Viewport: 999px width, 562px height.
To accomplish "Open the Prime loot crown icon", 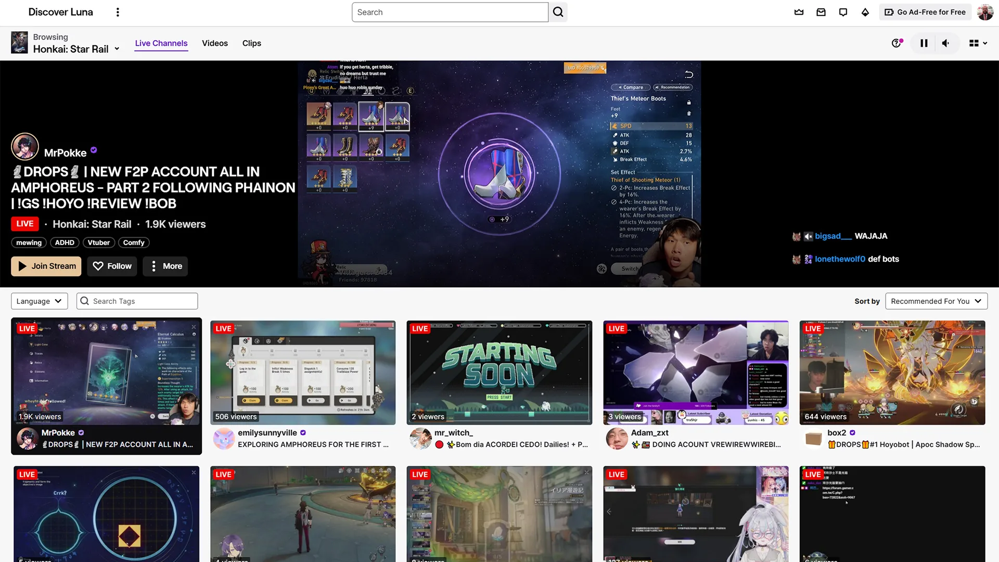I will coord(799,12).
